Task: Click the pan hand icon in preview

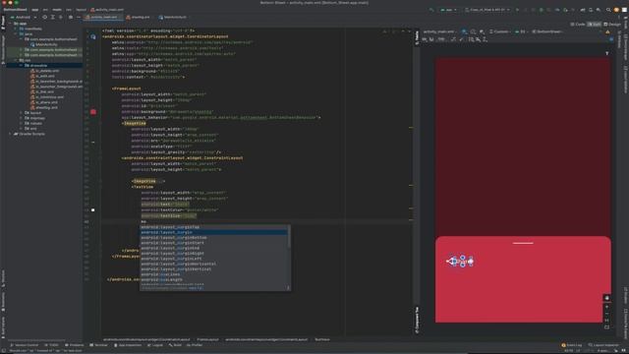Action: tap(607, 298)
